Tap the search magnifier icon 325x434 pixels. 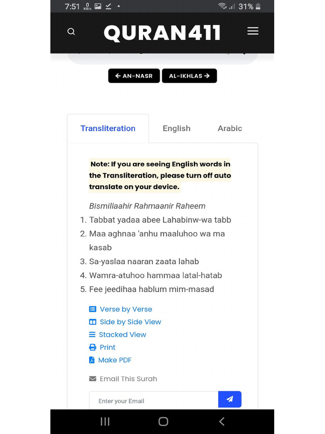point(71,32)
